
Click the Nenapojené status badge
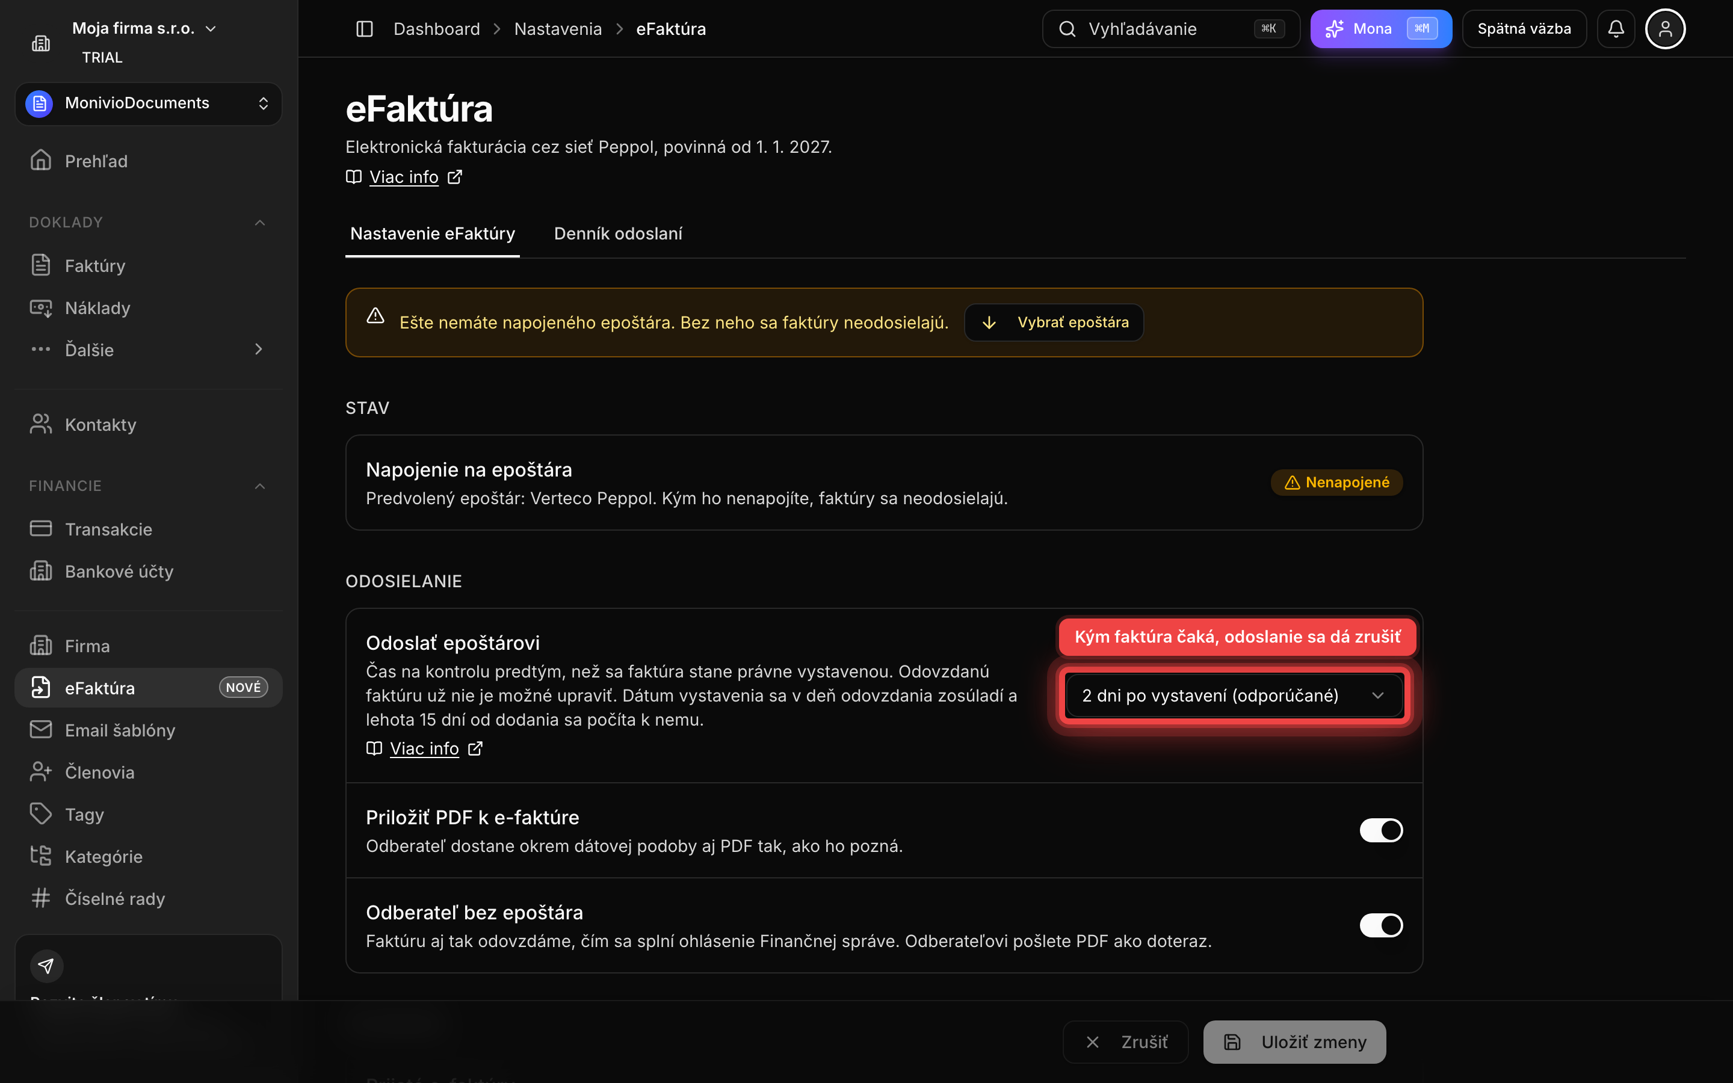[1336, 482]
